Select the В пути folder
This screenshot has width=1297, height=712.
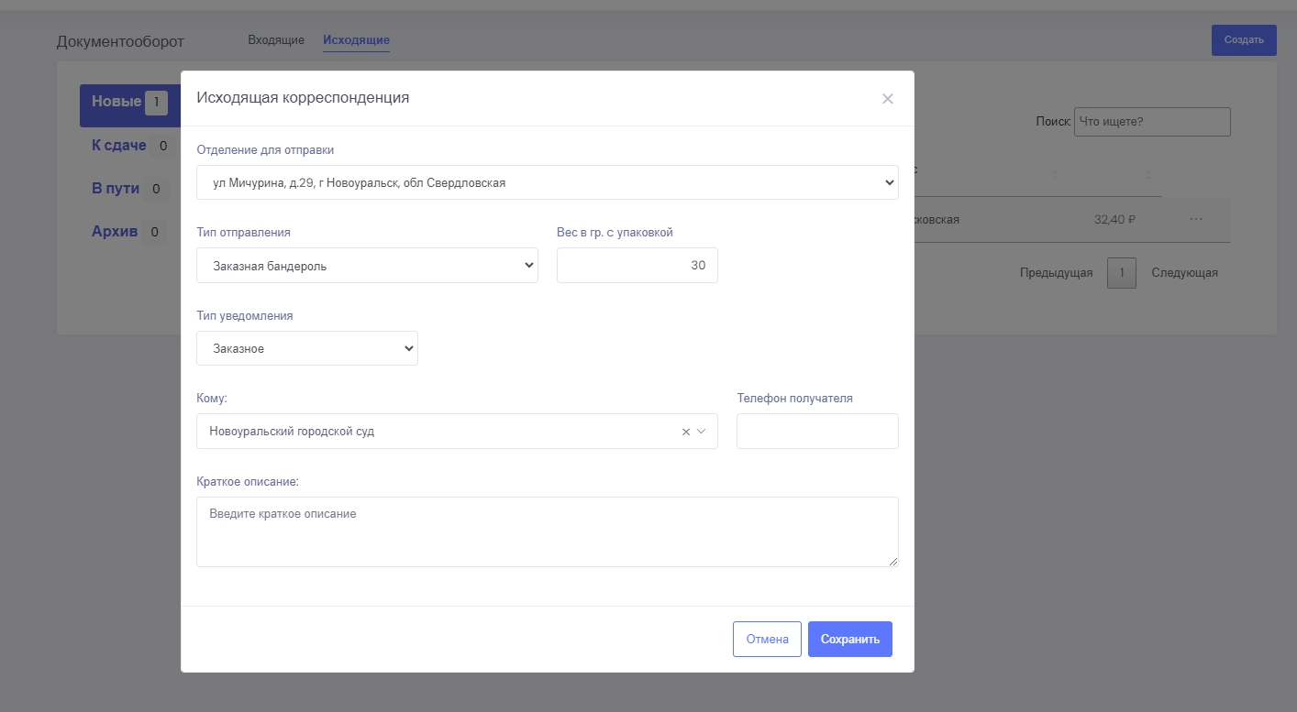(x=116, y=189)
